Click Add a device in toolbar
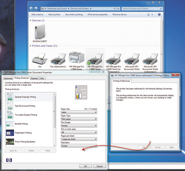185x171 pixels. (37, 14)
